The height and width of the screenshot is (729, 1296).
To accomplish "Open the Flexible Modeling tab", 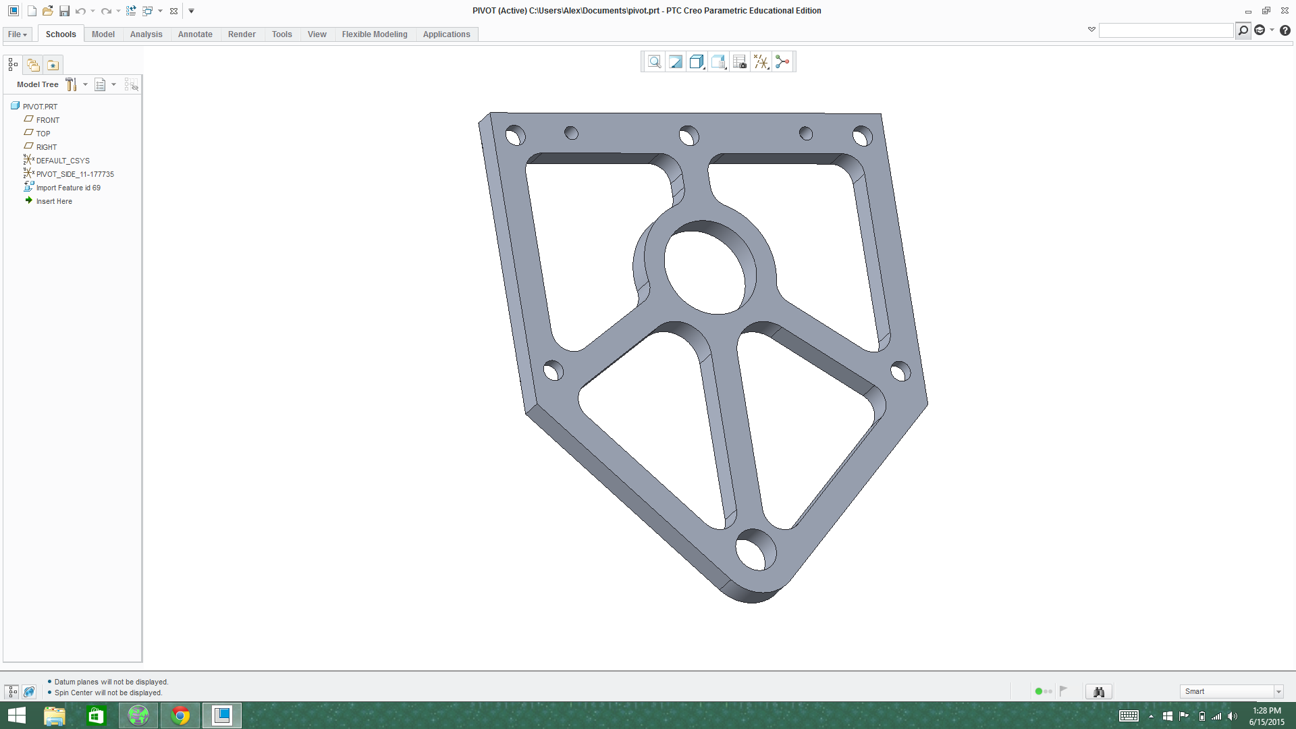I will pyautogui.click(x=375, y=34).
